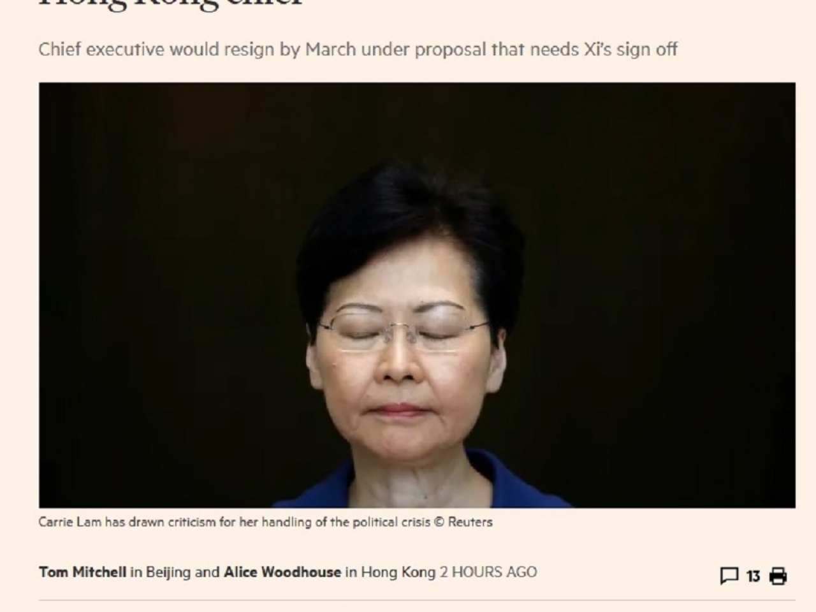Viewport: 816px width, 612px height.
Task: Click the word 'and' between author names
Action: (x=207, y=572)
